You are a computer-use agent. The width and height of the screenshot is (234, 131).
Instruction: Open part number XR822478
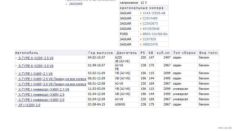point(150,44)
